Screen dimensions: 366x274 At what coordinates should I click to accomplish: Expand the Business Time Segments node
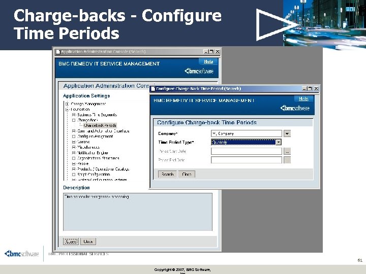click(x=74, y=115)
